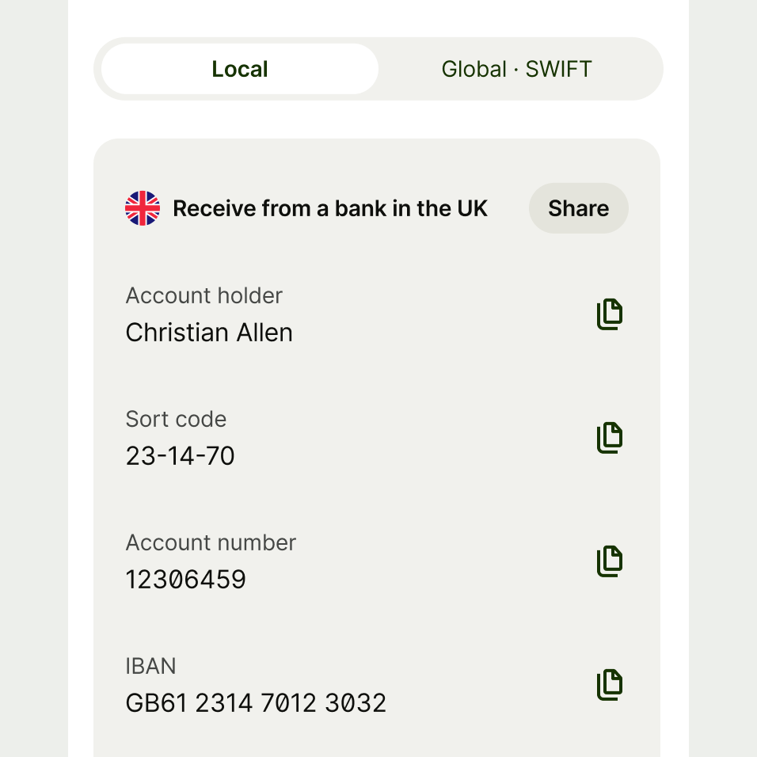Switch to the Local tab

click(240, 69)
